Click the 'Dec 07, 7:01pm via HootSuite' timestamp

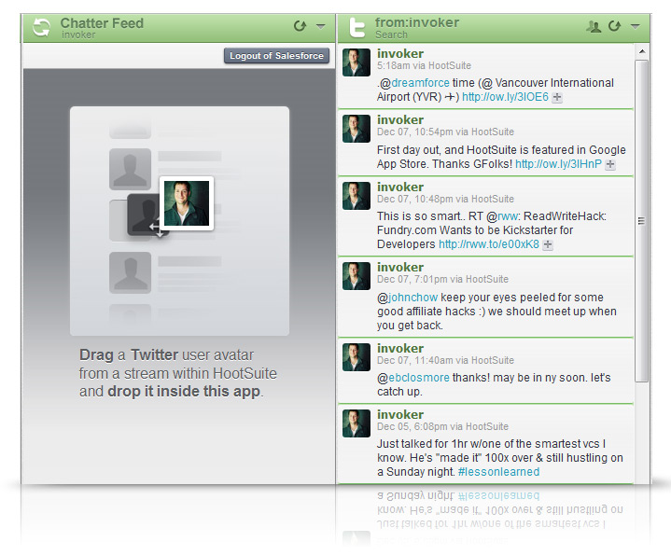pos(443,279)
